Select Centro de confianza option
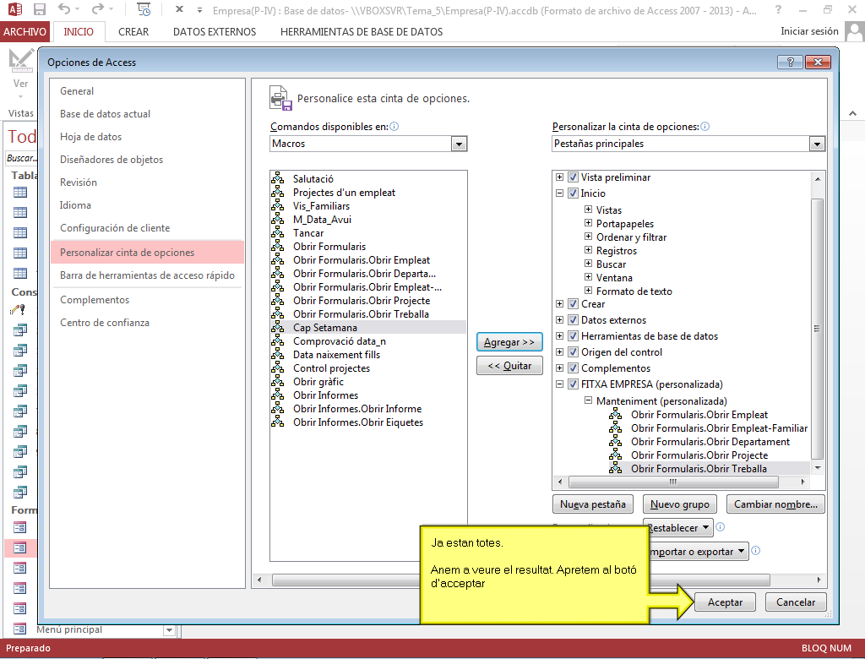Image resolution: width=865 pixels, height=659 pixels. point(147,323)
